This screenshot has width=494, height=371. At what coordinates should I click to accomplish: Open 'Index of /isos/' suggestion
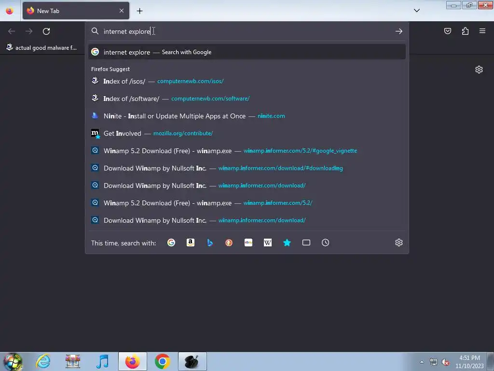247,81
